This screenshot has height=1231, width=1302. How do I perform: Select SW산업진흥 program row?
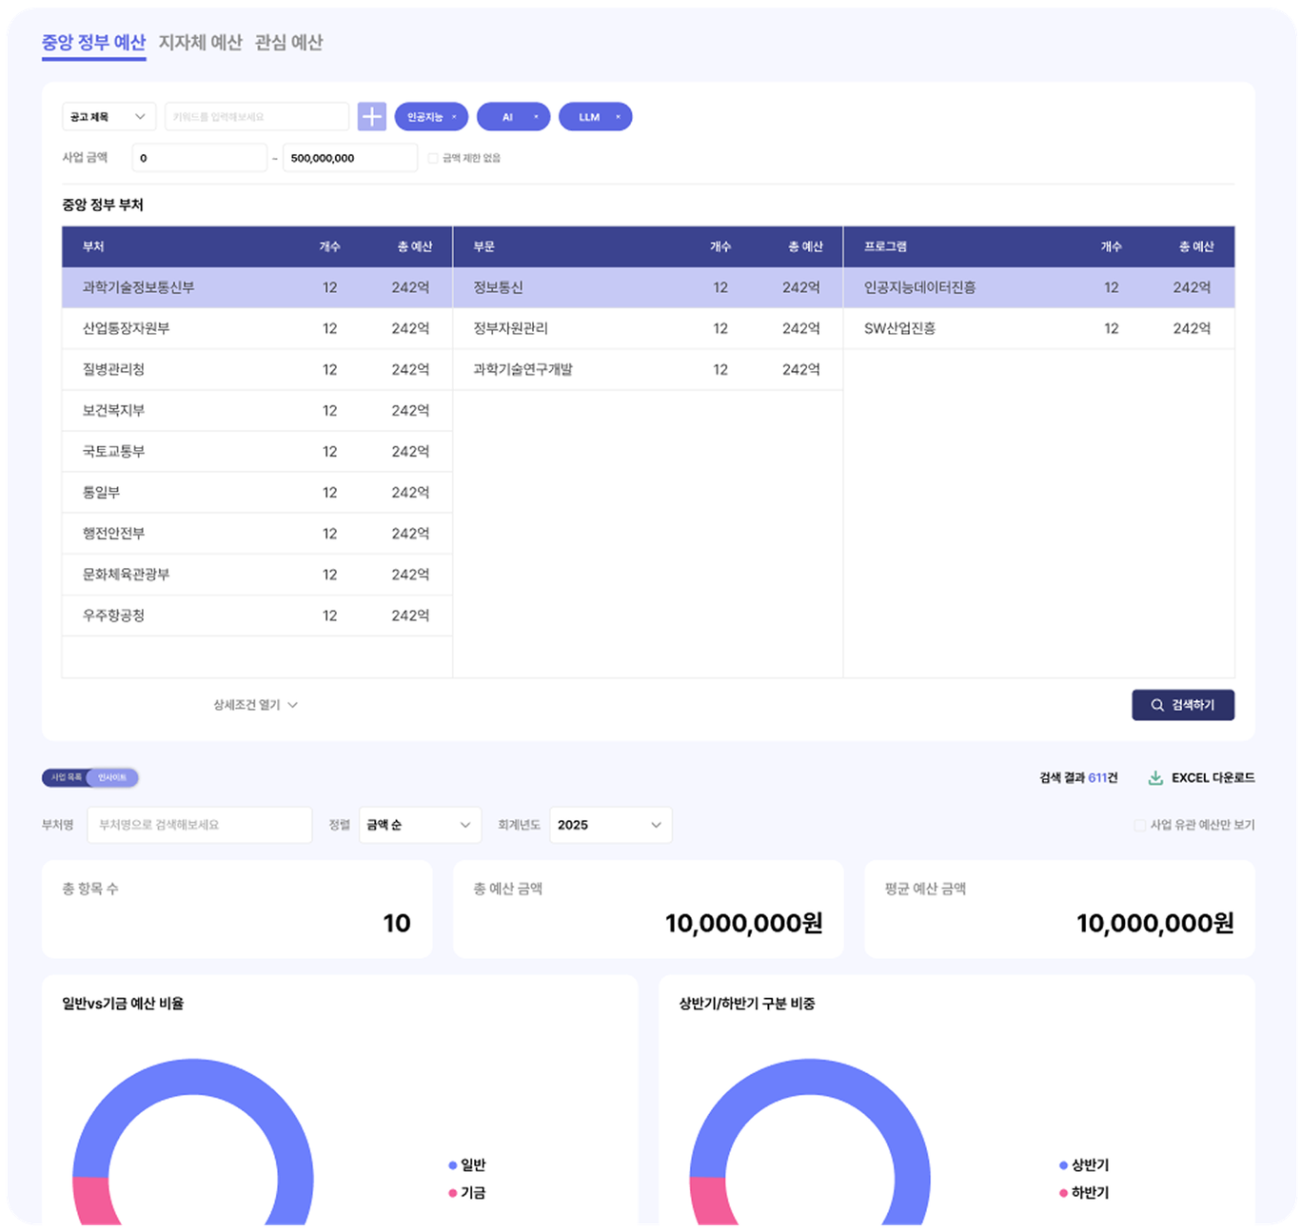(x=1039, y=328)
